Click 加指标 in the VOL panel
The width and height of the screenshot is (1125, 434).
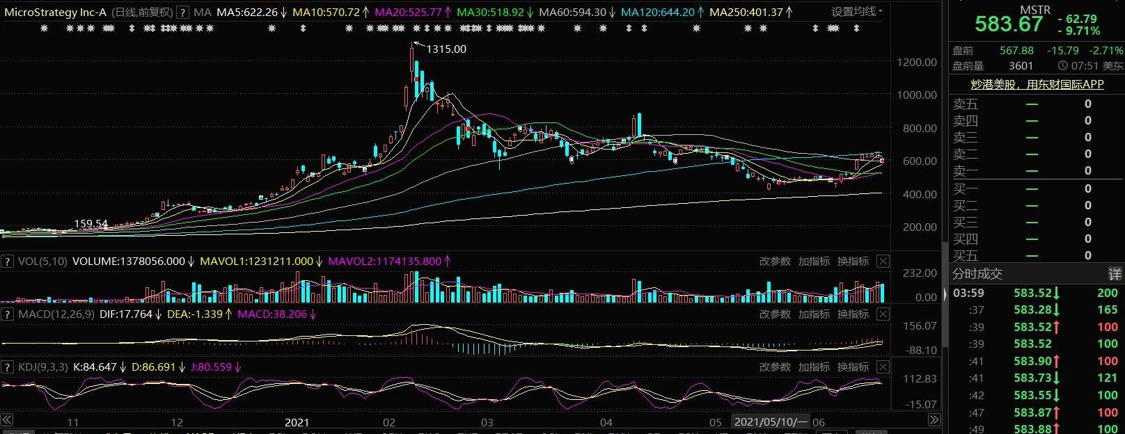(x=814, y=262)
